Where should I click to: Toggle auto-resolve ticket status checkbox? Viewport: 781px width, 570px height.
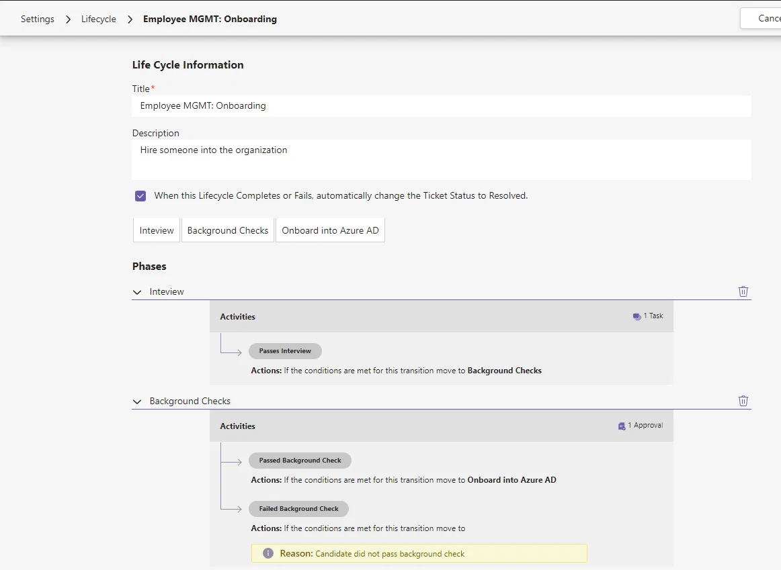(140, 196)
